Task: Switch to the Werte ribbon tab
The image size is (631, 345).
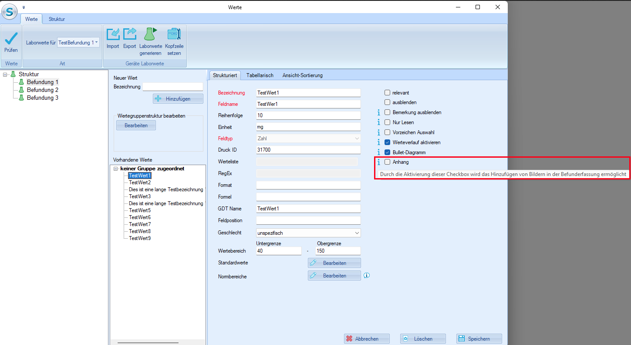Action: pos(31,19)
